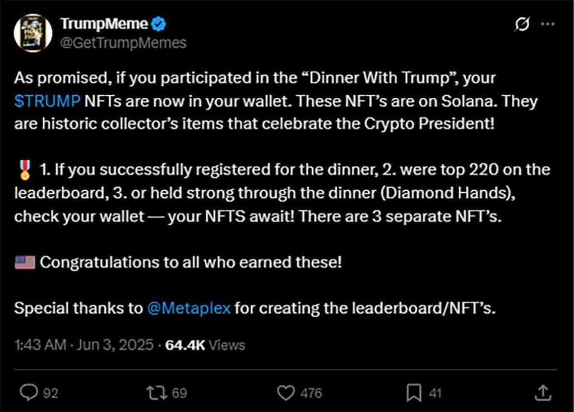The width and height of the screenshot is (574, 412).
Task: Like the post with the heart icon
Action: [x=287, y=393]
